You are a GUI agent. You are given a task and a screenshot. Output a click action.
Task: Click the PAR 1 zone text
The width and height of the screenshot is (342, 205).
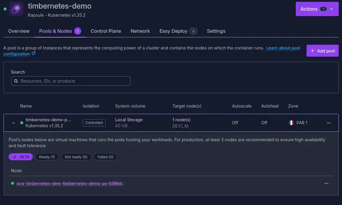click(x=302, y=122)
